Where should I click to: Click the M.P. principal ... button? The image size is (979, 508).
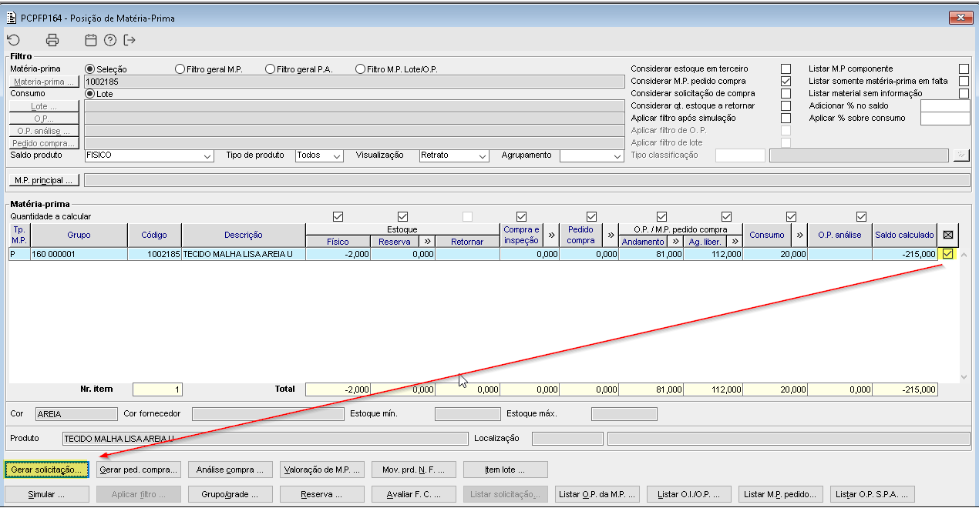click(45, 180)
